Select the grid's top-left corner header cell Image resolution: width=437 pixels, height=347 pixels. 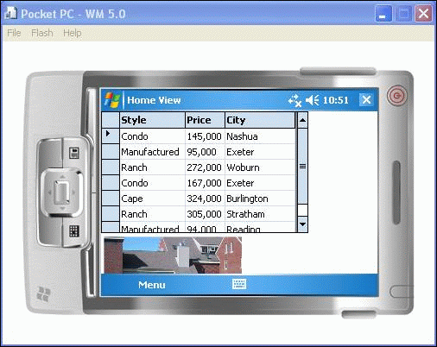[x=111, y=120]
